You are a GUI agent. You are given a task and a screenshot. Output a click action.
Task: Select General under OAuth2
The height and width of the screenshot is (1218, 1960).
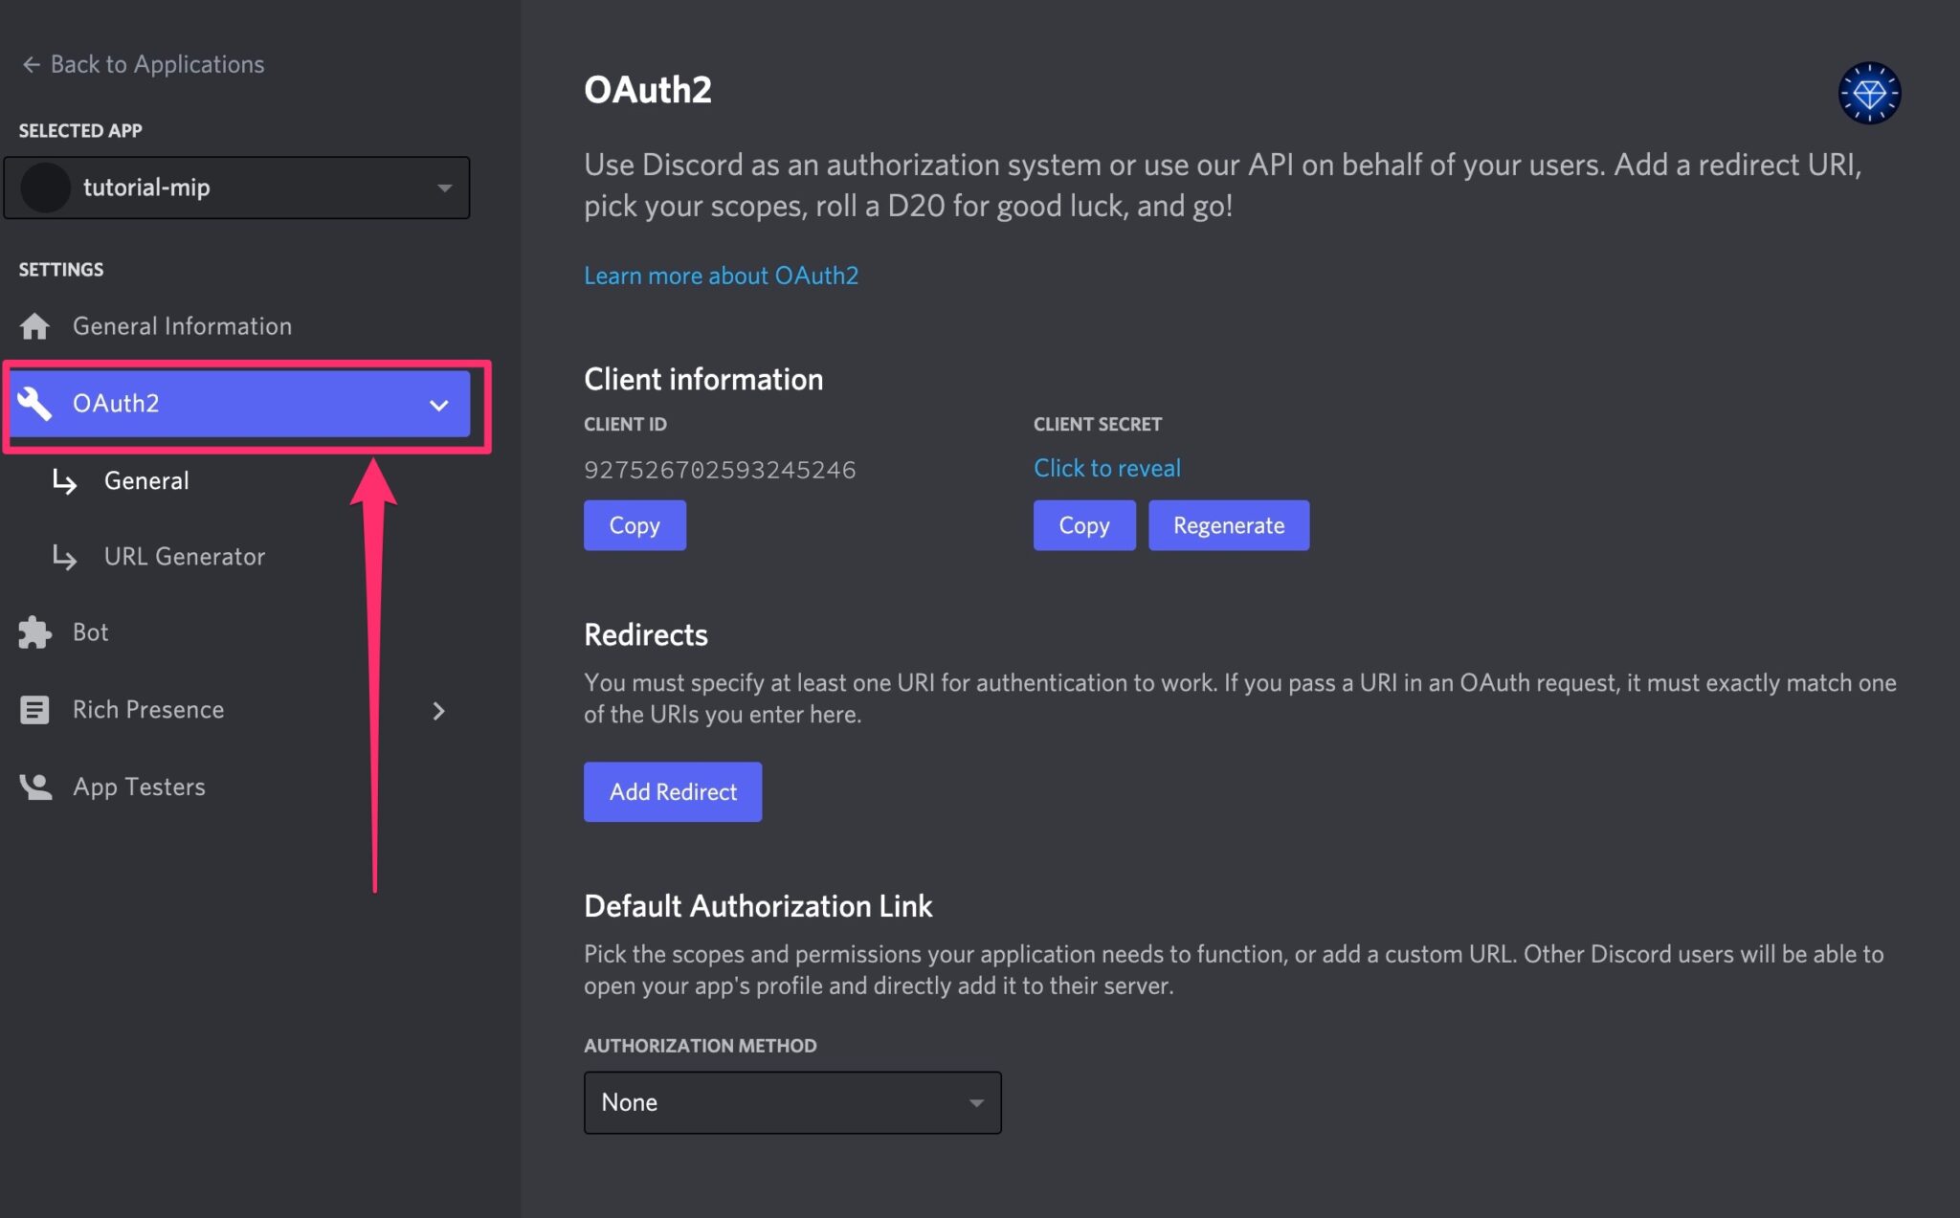click(145, 480)
